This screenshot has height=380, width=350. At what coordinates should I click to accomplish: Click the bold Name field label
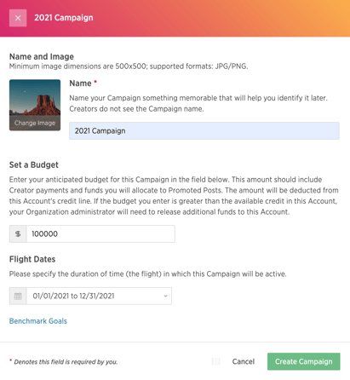point(80,83)
